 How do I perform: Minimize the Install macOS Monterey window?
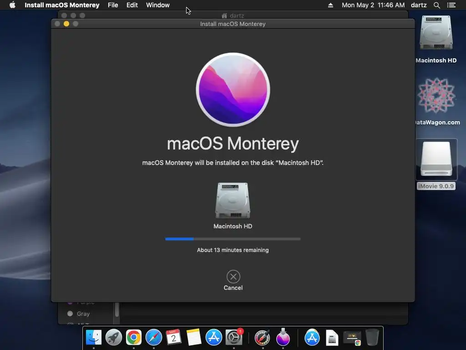pyautogui.click(x=66, y=24)
